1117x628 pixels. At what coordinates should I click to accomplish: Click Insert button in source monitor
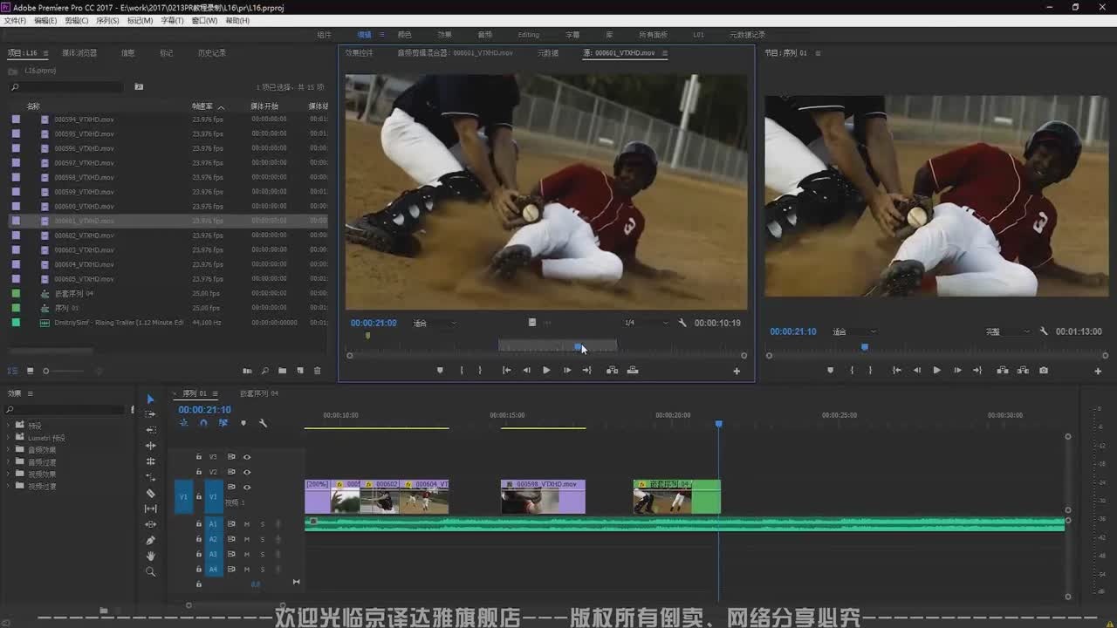[612, 370]
